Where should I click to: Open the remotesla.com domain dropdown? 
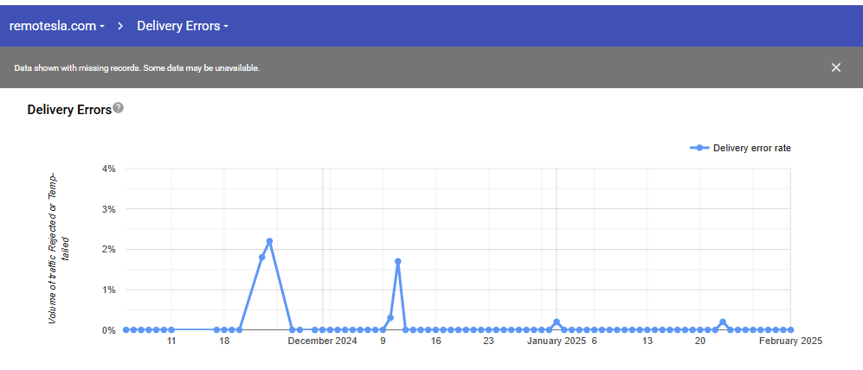coord(56,26)
